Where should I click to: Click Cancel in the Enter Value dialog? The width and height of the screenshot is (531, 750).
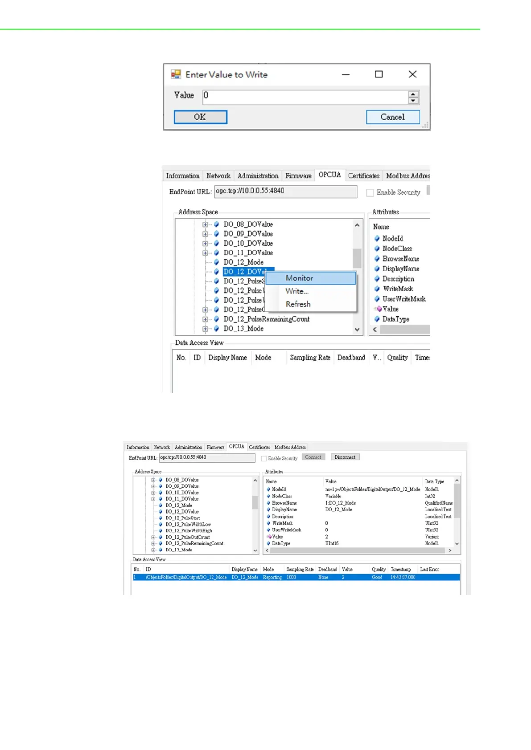click(x=393, y=117)
